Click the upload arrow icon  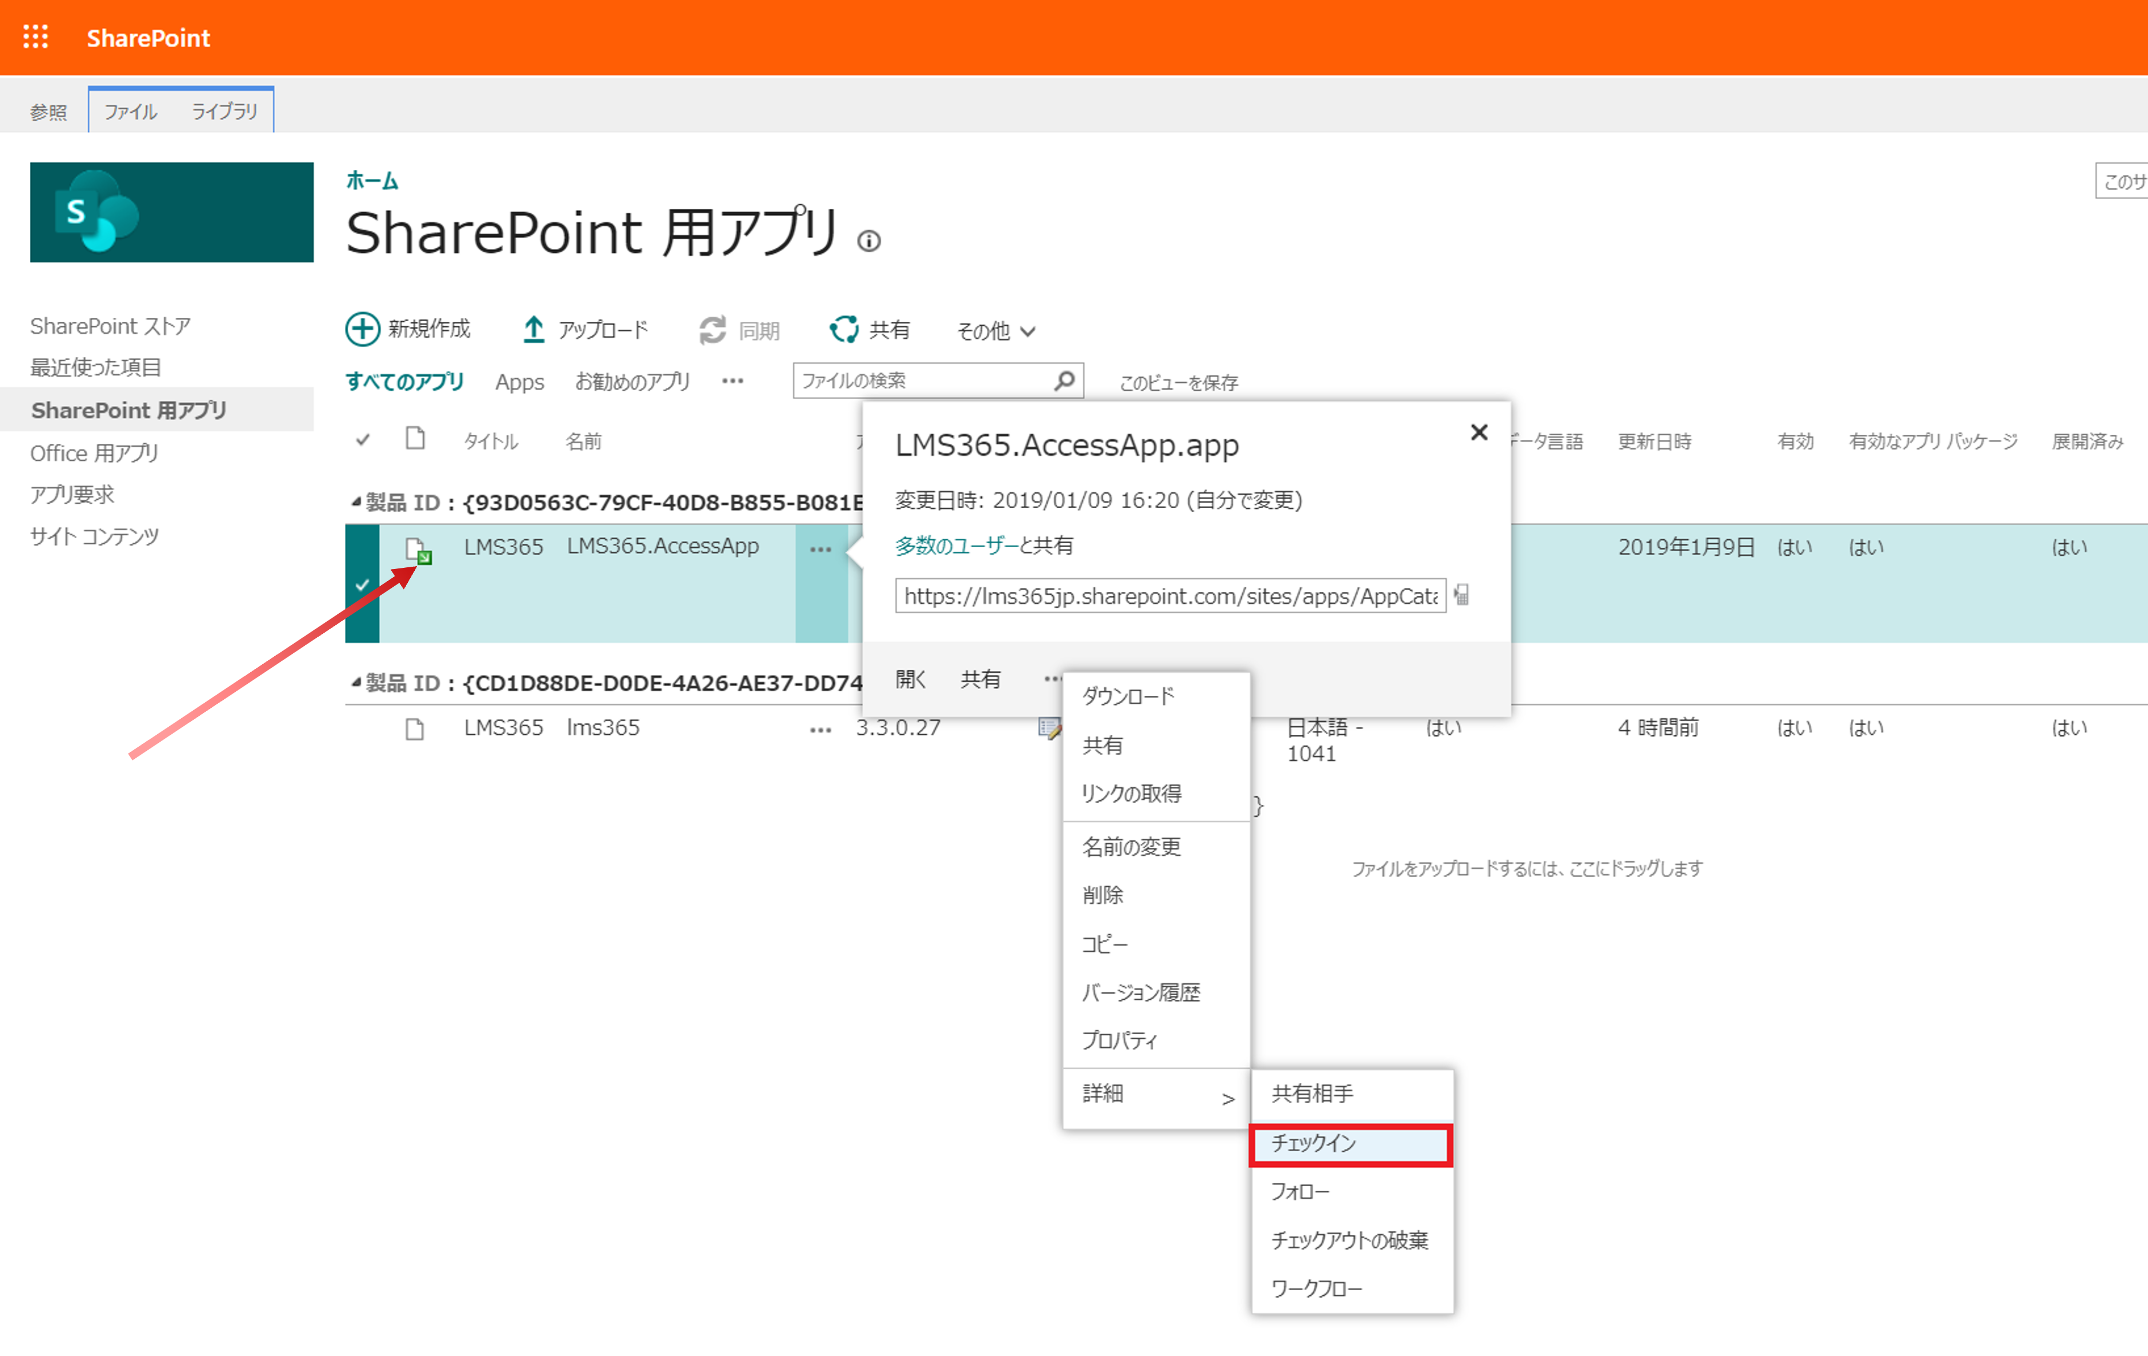[x=534, y=329]
